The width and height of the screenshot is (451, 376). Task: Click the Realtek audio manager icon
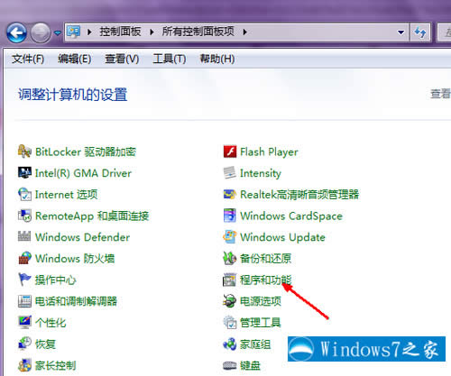(230, 194)
